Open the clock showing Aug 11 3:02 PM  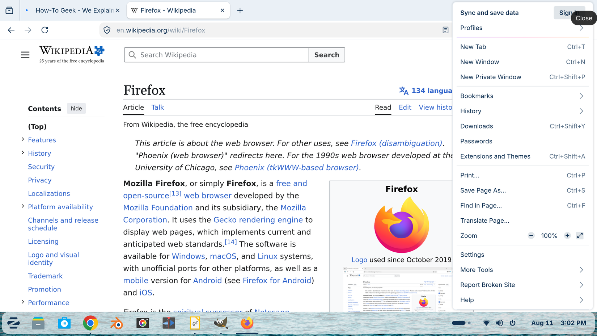[x=559, y=323]
